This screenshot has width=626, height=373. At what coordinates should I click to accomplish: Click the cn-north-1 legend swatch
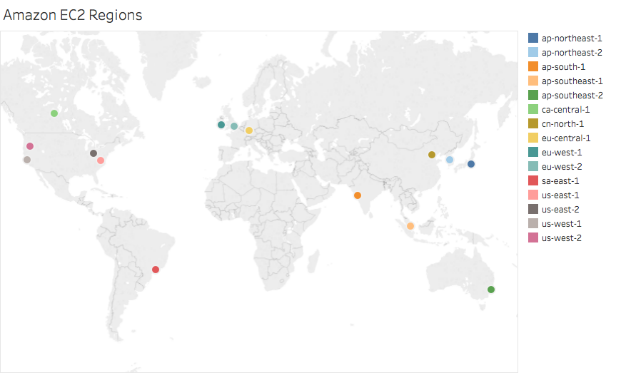point(533,123)
